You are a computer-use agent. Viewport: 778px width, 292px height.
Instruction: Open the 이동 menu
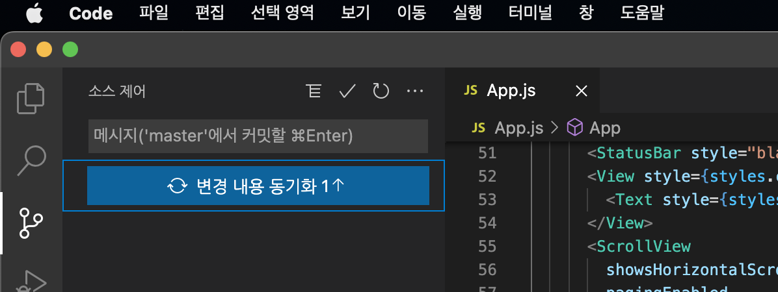(411, 14)
